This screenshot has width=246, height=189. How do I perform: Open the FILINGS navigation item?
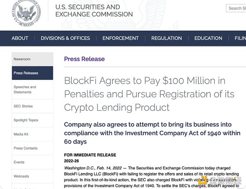(240, 38)
